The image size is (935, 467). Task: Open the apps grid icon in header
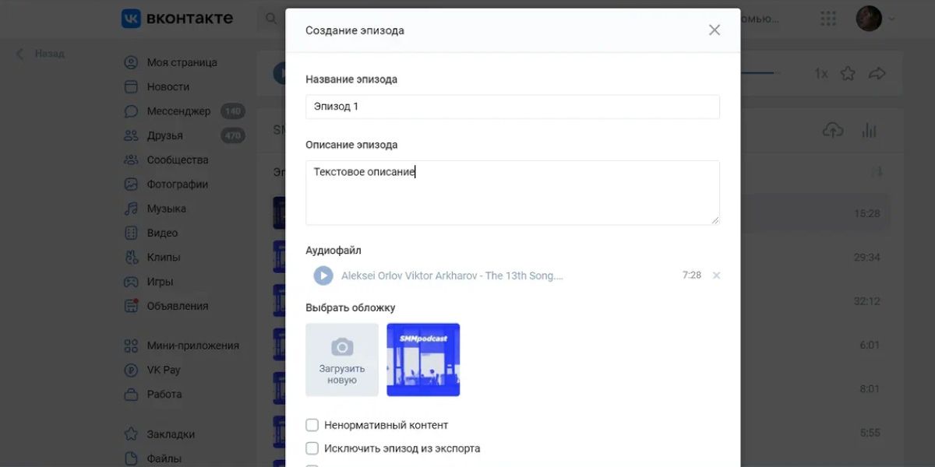point(828,19)
